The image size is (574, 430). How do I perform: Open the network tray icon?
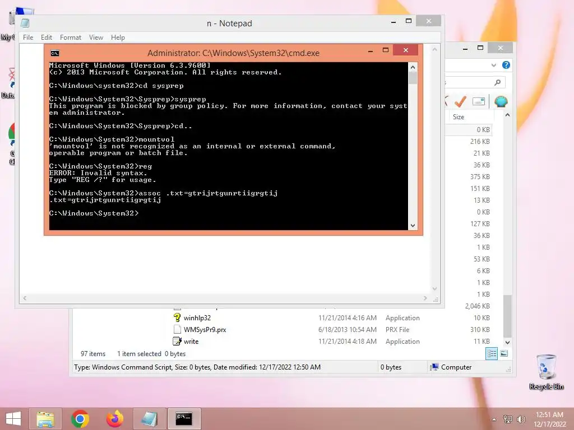click(x=508, y=419)
